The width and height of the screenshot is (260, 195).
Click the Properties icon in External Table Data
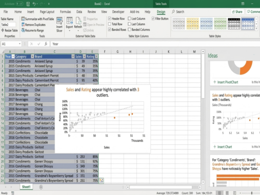pyautogui.click(x=90, y=19)
